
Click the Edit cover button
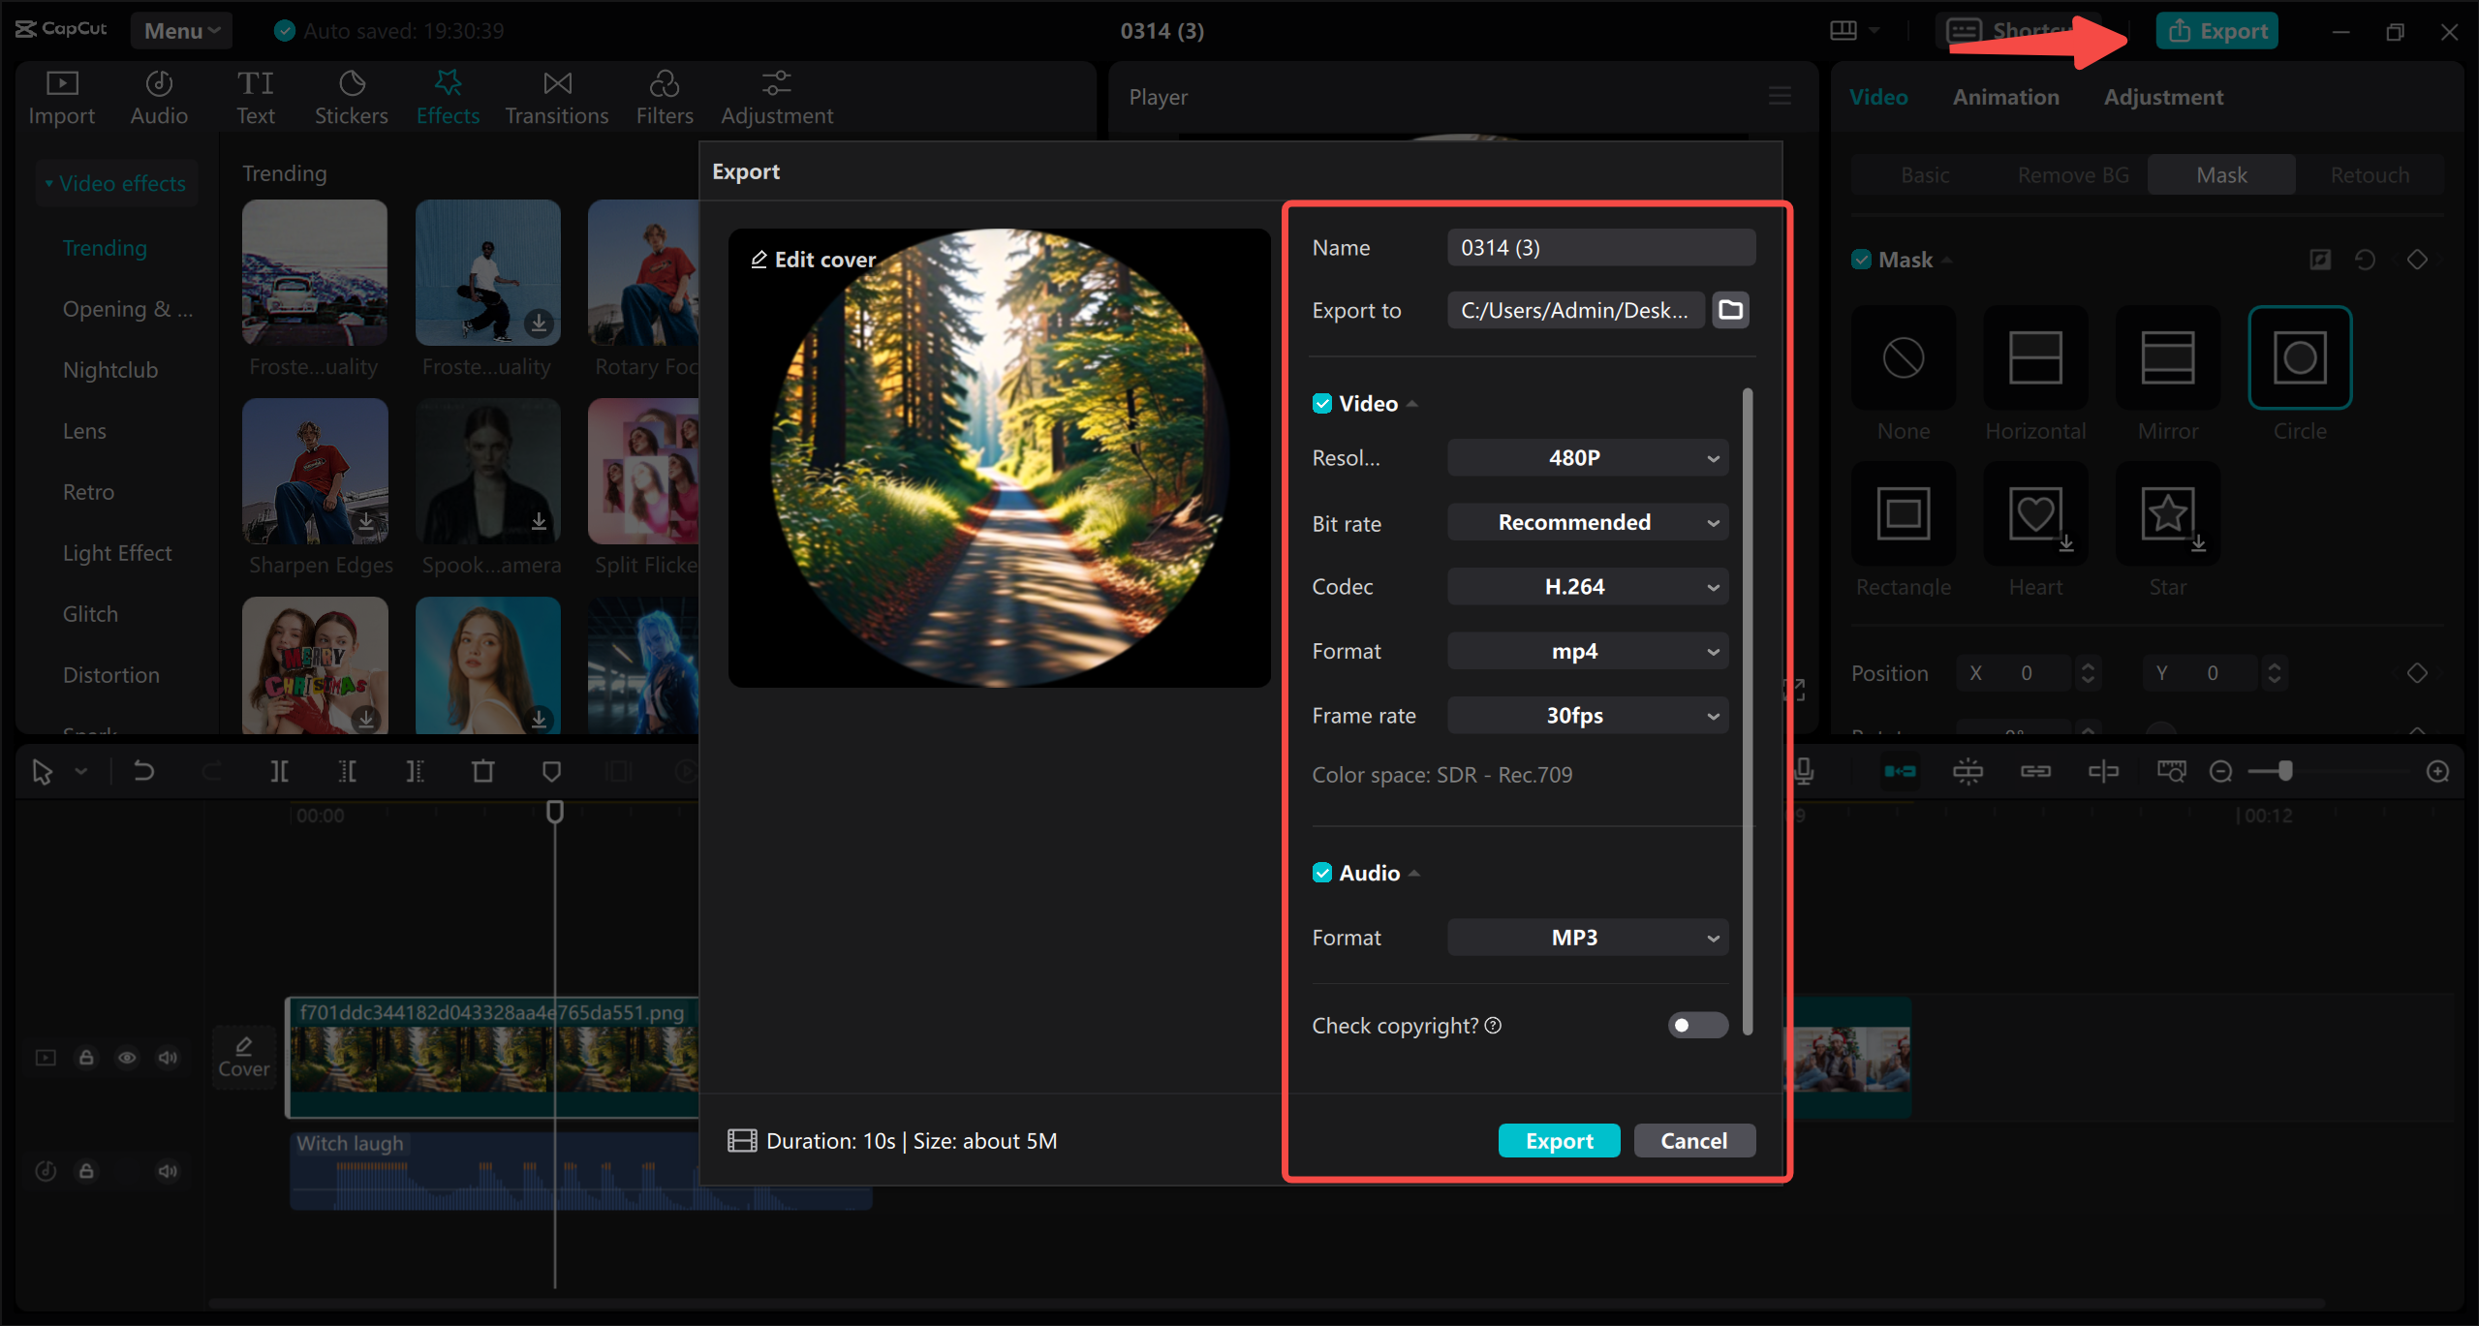click(813, 258)
